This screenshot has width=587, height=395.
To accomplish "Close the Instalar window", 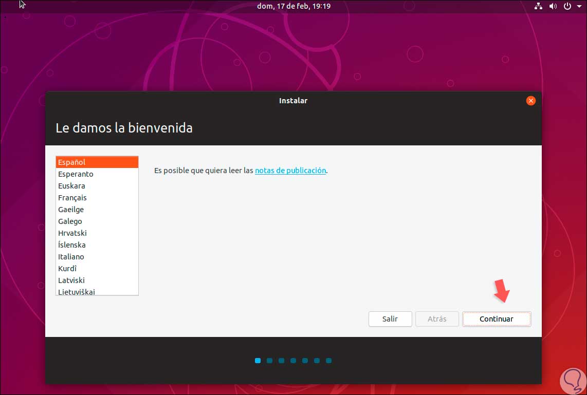I will point(530,101).
